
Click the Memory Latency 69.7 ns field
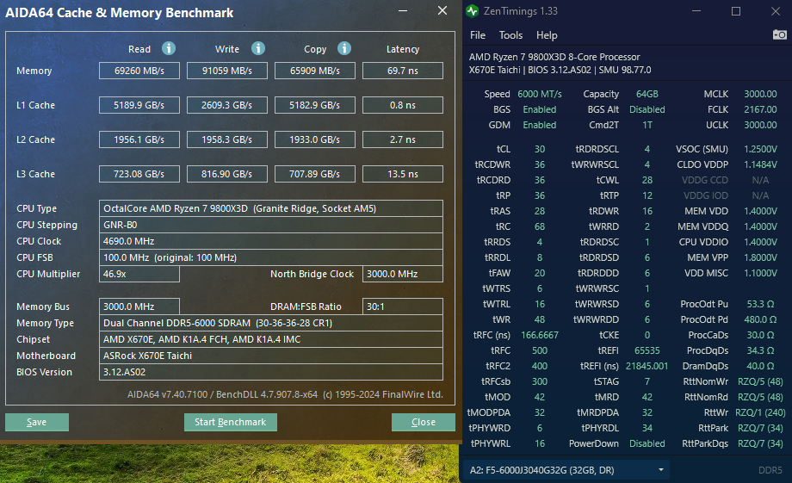coord(402,71)
